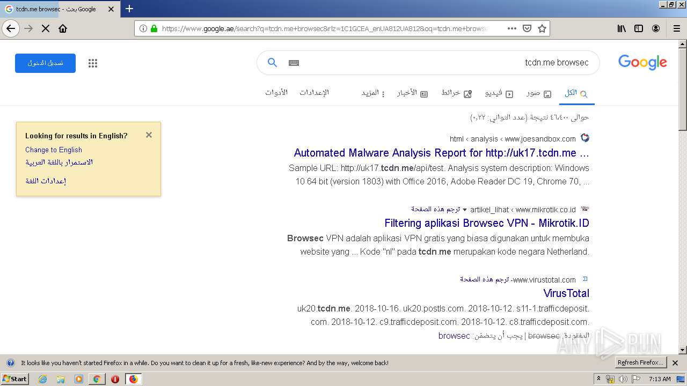Open page actions three-dot menu
Viewport: 687px width, 386px height.
pos(512,28)
